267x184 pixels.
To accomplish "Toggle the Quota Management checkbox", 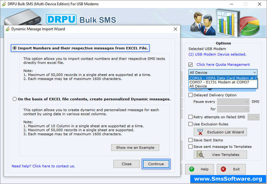I will click(191, 65).
